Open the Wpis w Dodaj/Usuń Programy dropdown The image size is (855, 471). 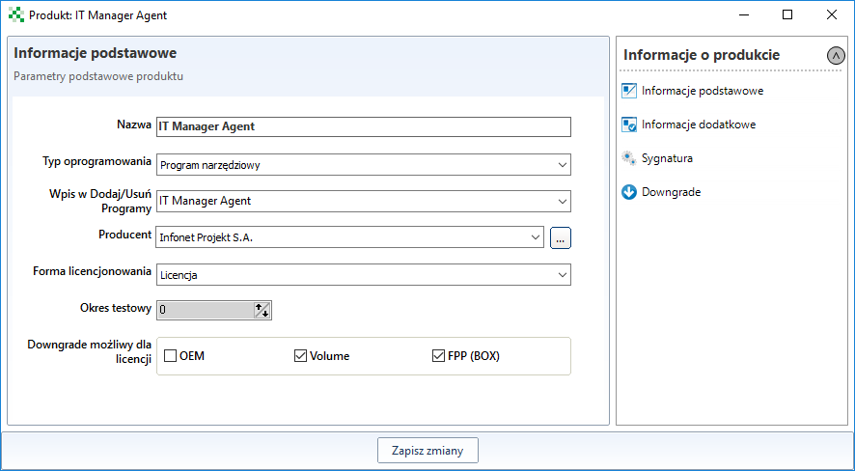pos(563,201)
